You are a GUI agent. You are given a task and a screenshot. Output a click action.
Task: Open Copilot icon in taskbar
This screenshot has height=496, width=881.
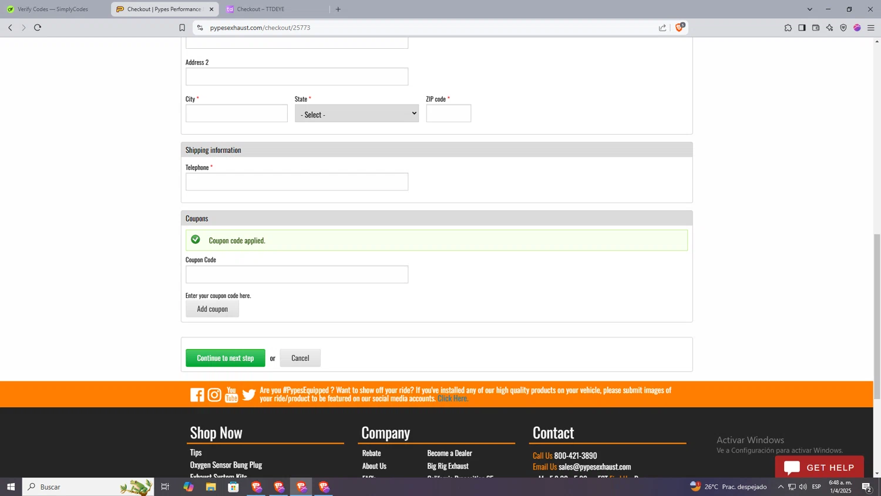pos(189,487)
